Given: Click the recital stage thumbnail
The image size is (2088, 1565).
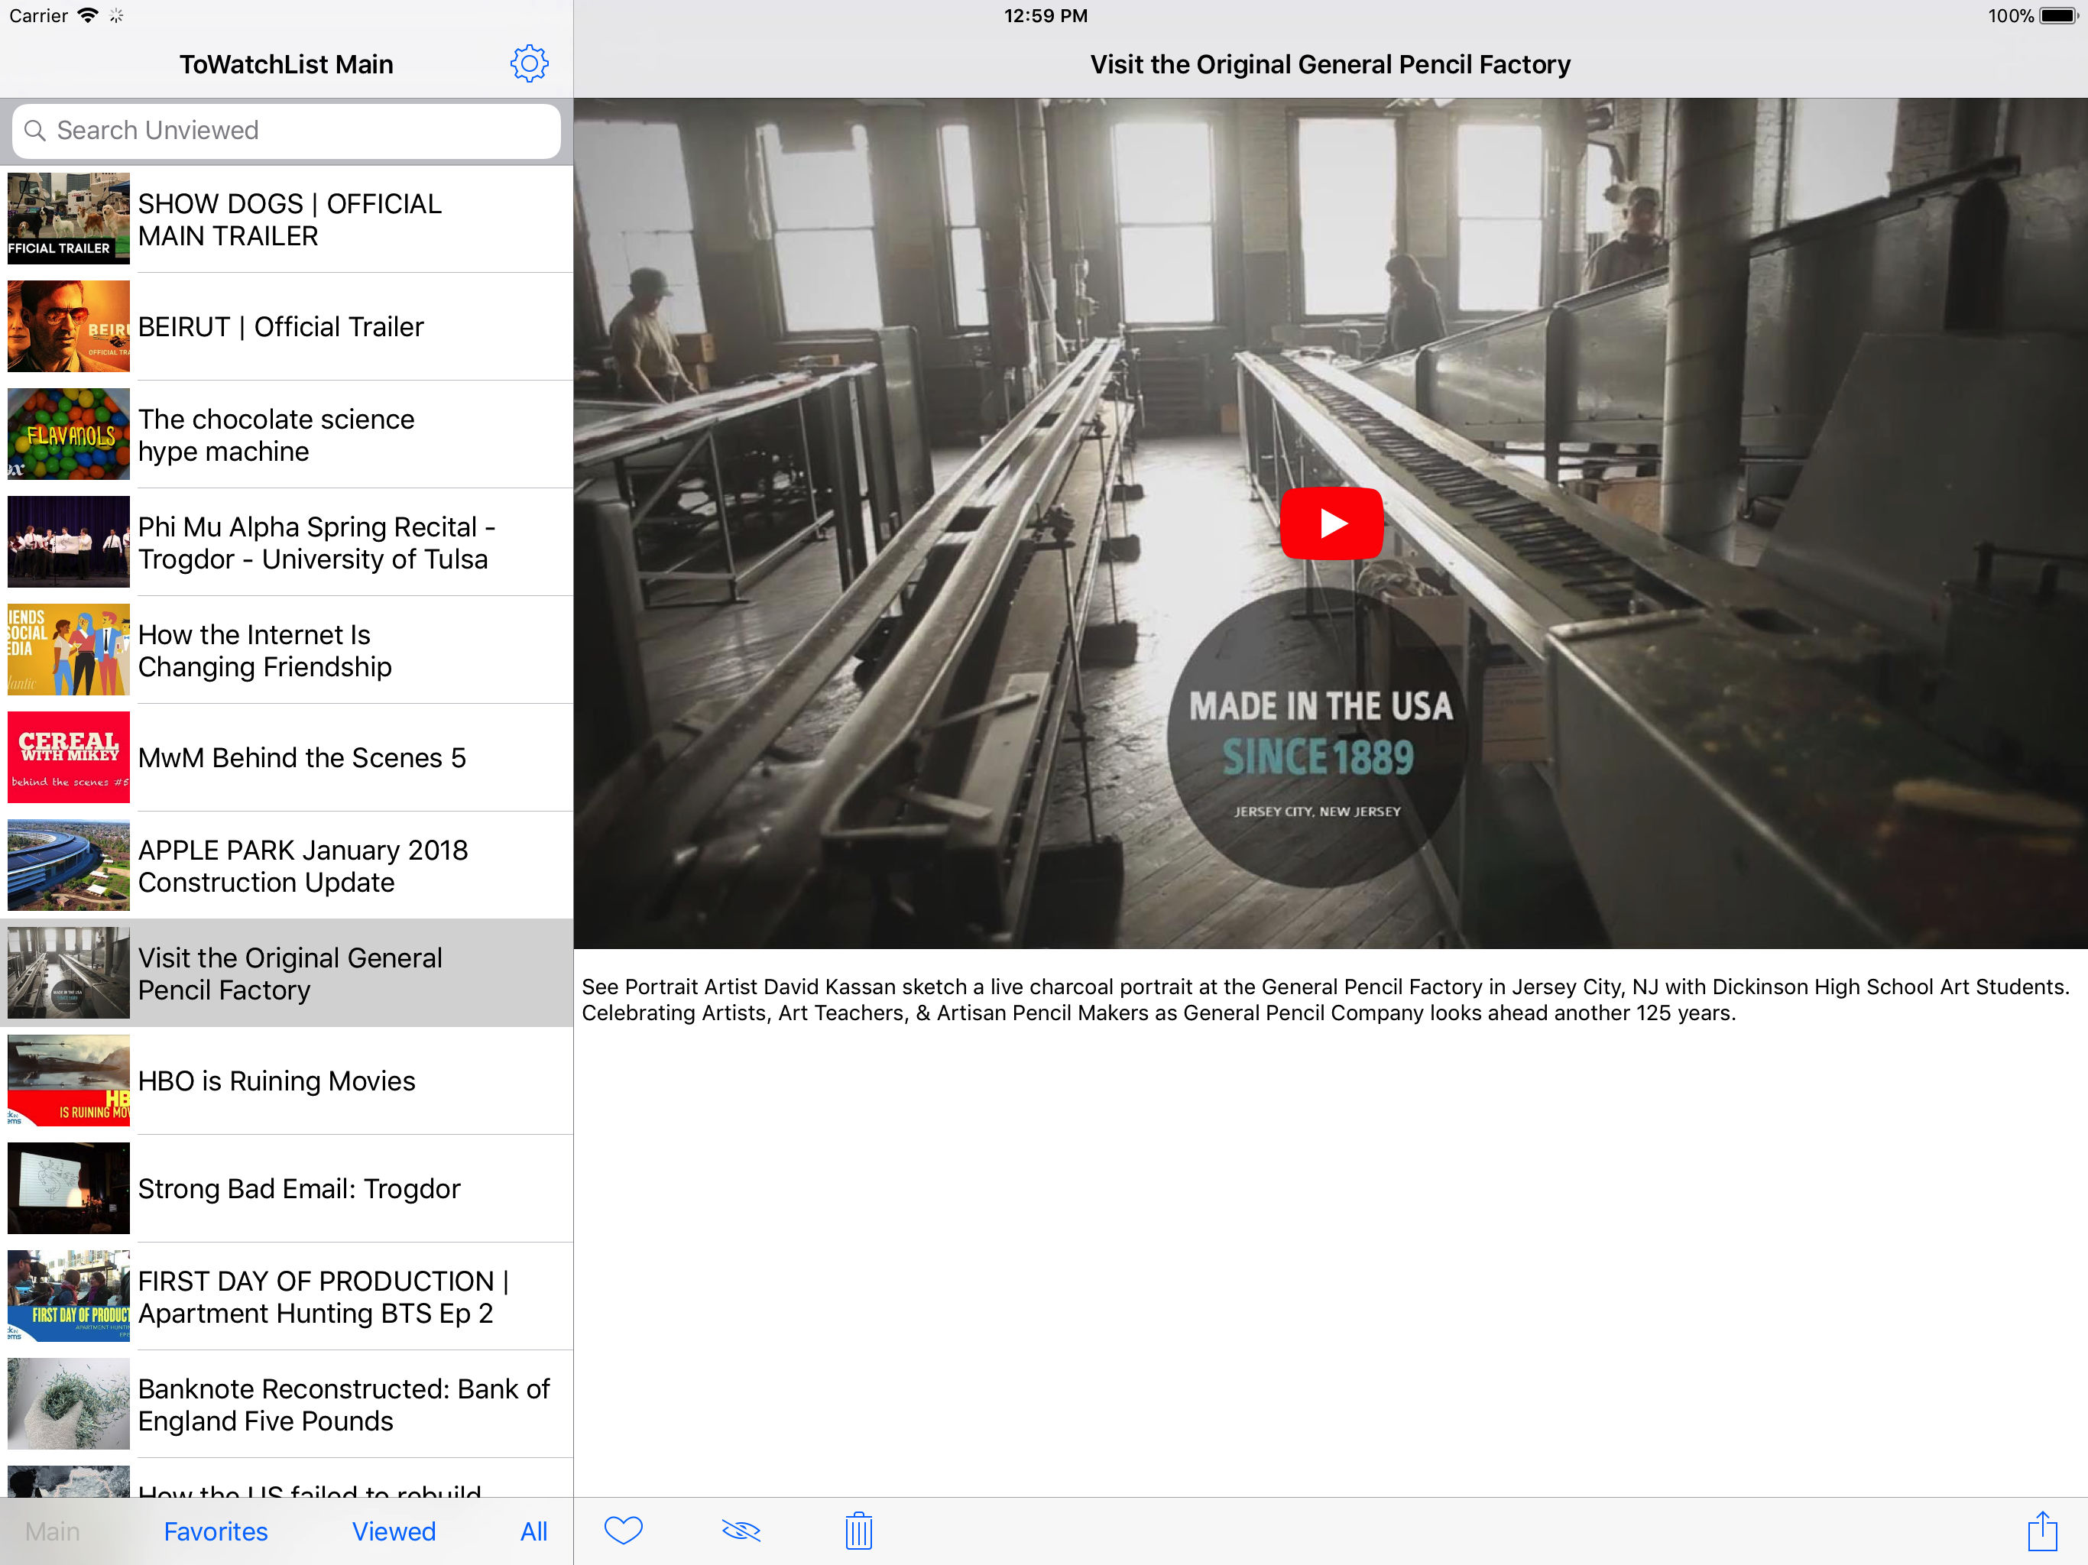Looking at the screenshot, I should click(x=69, y=541).
